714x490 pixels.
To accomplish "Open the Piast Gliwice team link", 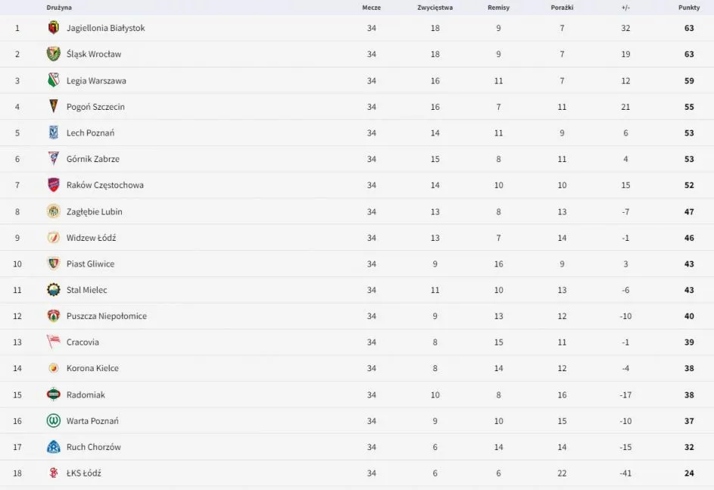I will pos(90,264).
